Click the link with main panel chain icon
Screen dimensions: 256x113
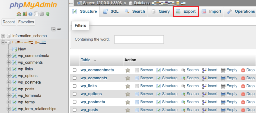pyautogui.click(x=59, y=29)
